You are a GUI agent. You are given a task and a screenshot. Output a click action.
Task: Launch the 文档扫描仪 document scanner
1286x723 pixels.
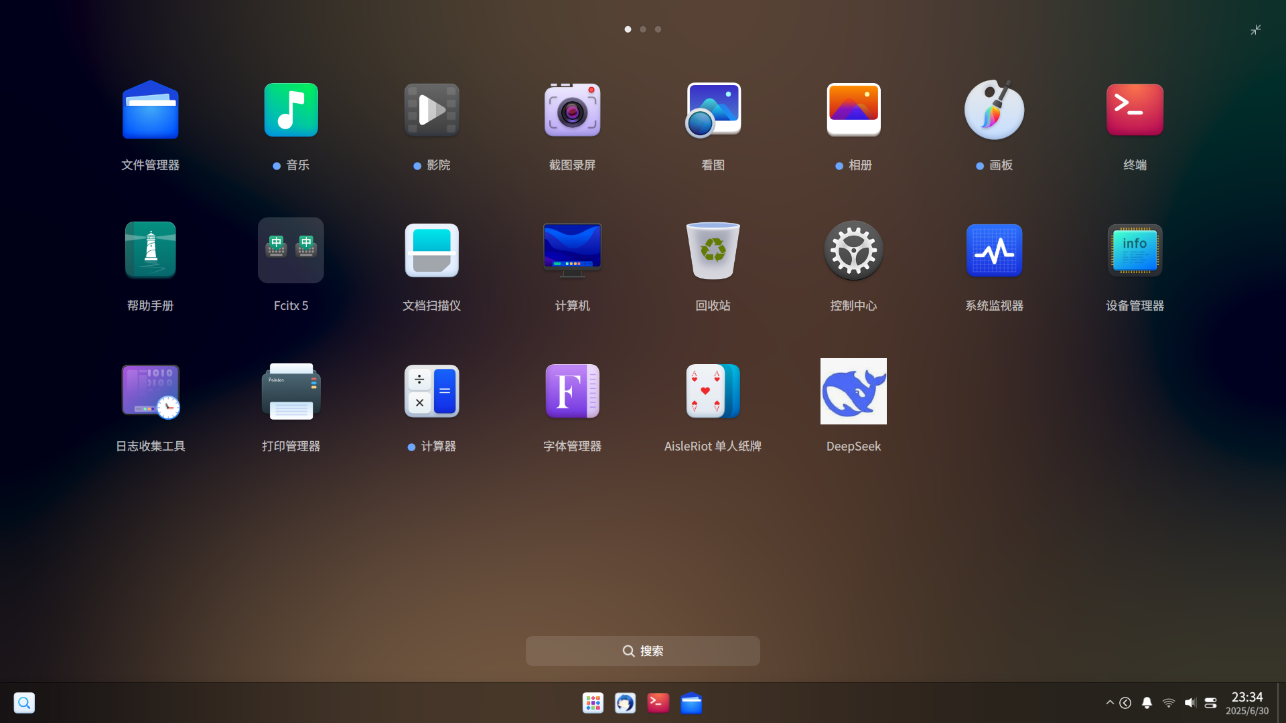[x=431, y=250]
